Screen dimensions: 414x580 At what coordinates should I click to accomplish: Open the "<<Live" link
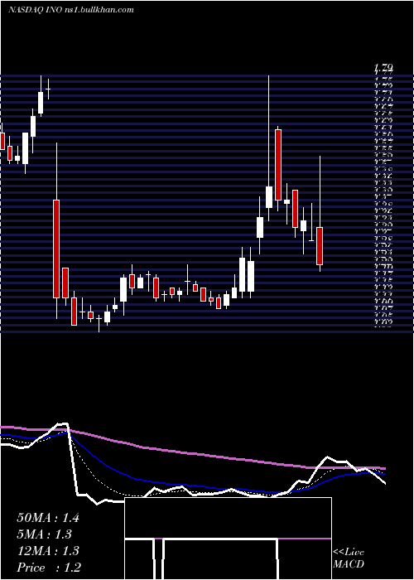349,553
